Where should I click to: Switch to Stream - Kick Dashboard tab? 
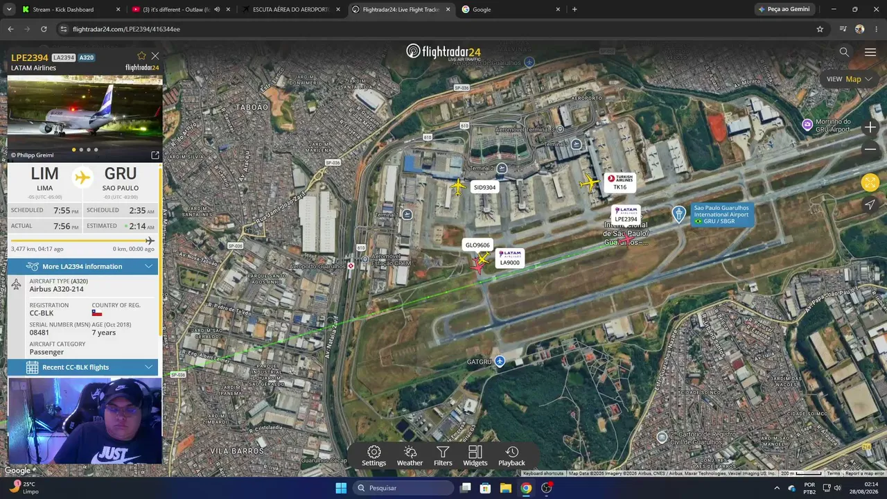pos(71,10)
